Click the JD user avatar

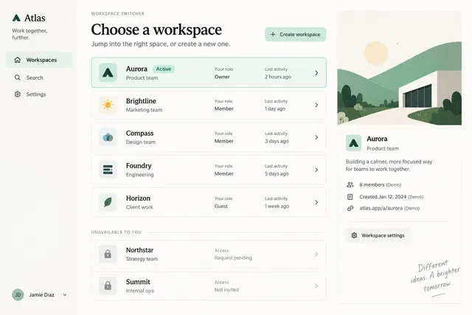[18, 295]
